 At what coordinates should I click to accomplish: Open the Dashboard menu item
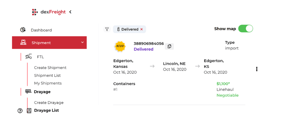[41, 30]
